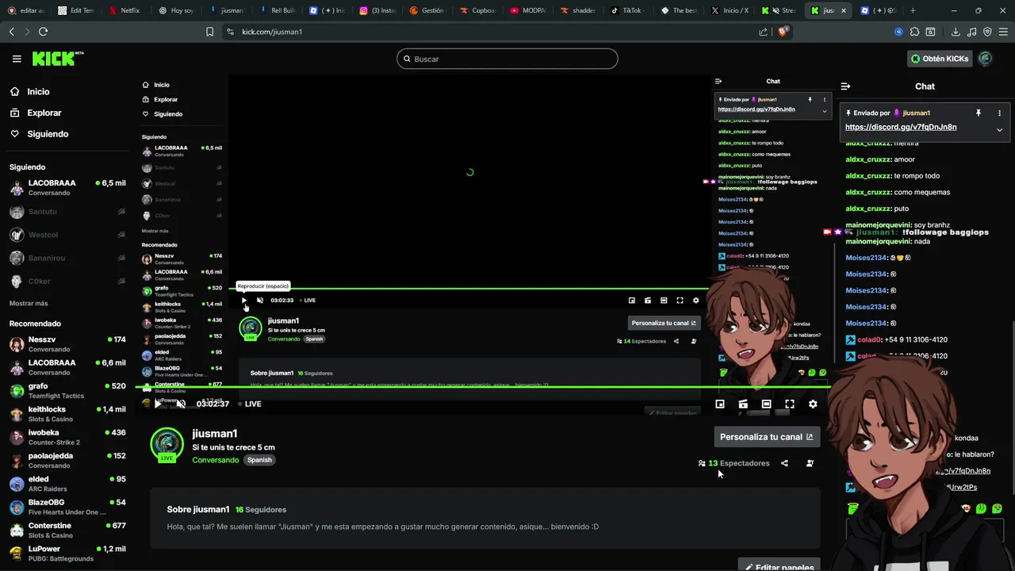
Task: Click fullscreen icon in inner stream preview
Action: (x=680, y=300)
